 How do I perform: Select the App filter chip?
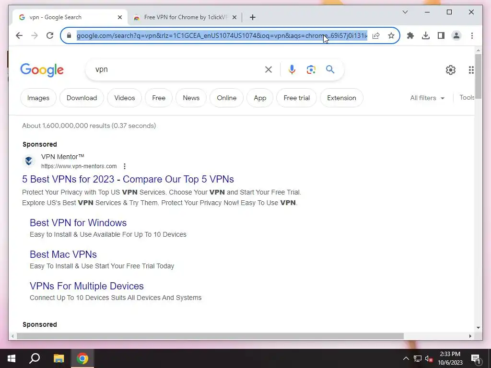(260, 98)
